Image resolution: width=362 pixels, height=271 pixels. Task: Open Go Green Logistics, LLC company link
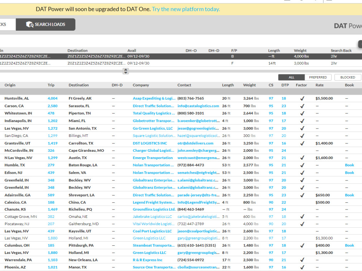click(x=153, y=128)
